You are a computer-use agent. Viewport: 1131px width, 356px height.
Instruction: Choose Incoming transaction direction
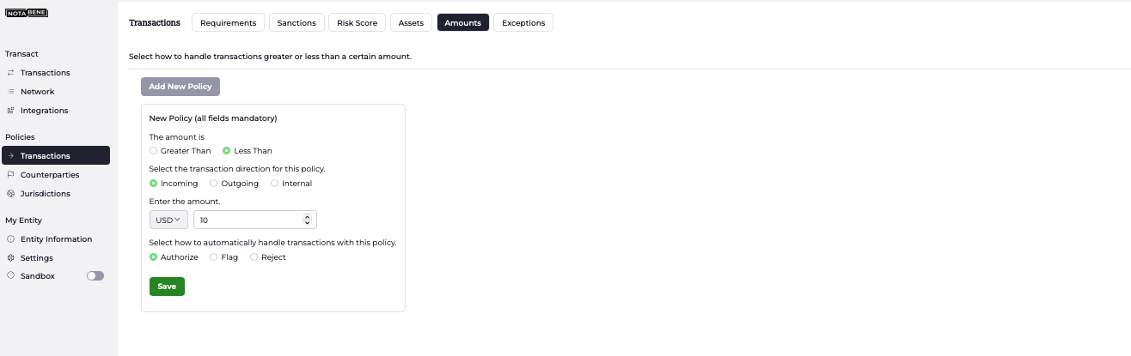click(153, 184)
